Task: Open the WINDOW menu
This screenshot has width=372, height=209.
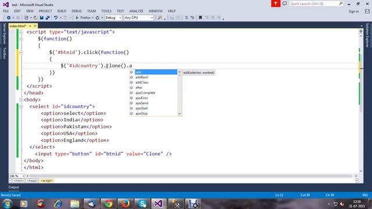Action: (x=156, y=11)
